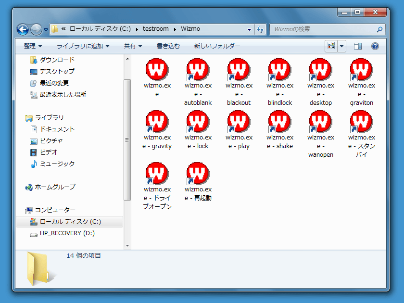Select the wizmo.exe - desktop shortcut icon
This screenshot has height=303, width=404.
[320, 69]
